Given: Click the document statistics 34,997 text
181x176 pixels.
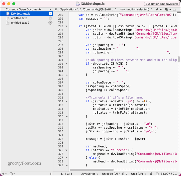Looking at the screenshot, I should coord(169,174).
